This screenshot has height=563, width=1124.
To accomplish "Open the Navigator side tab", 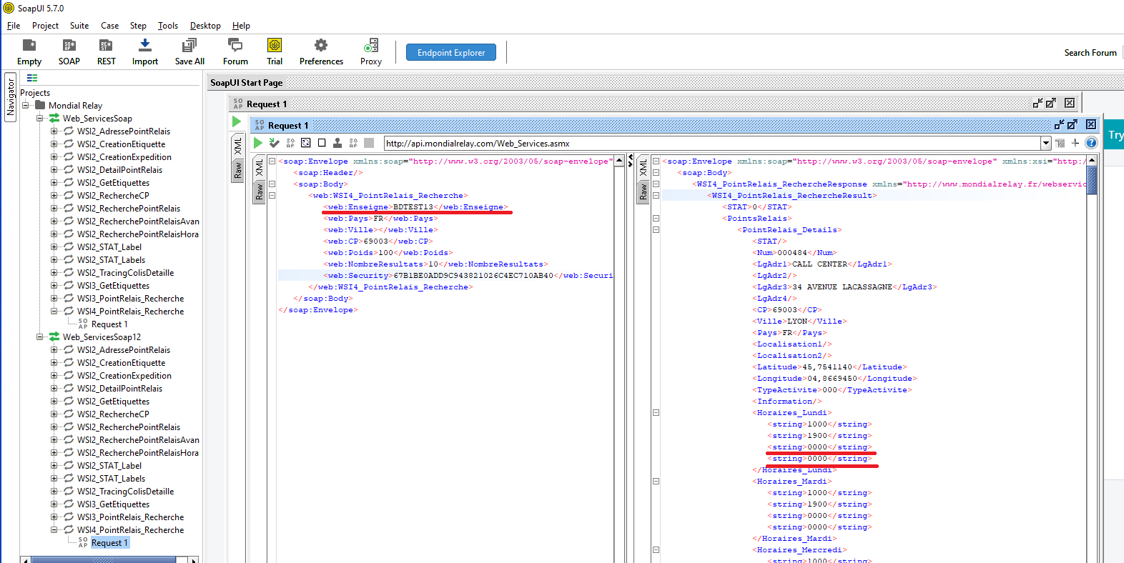I will click(10, 97).
